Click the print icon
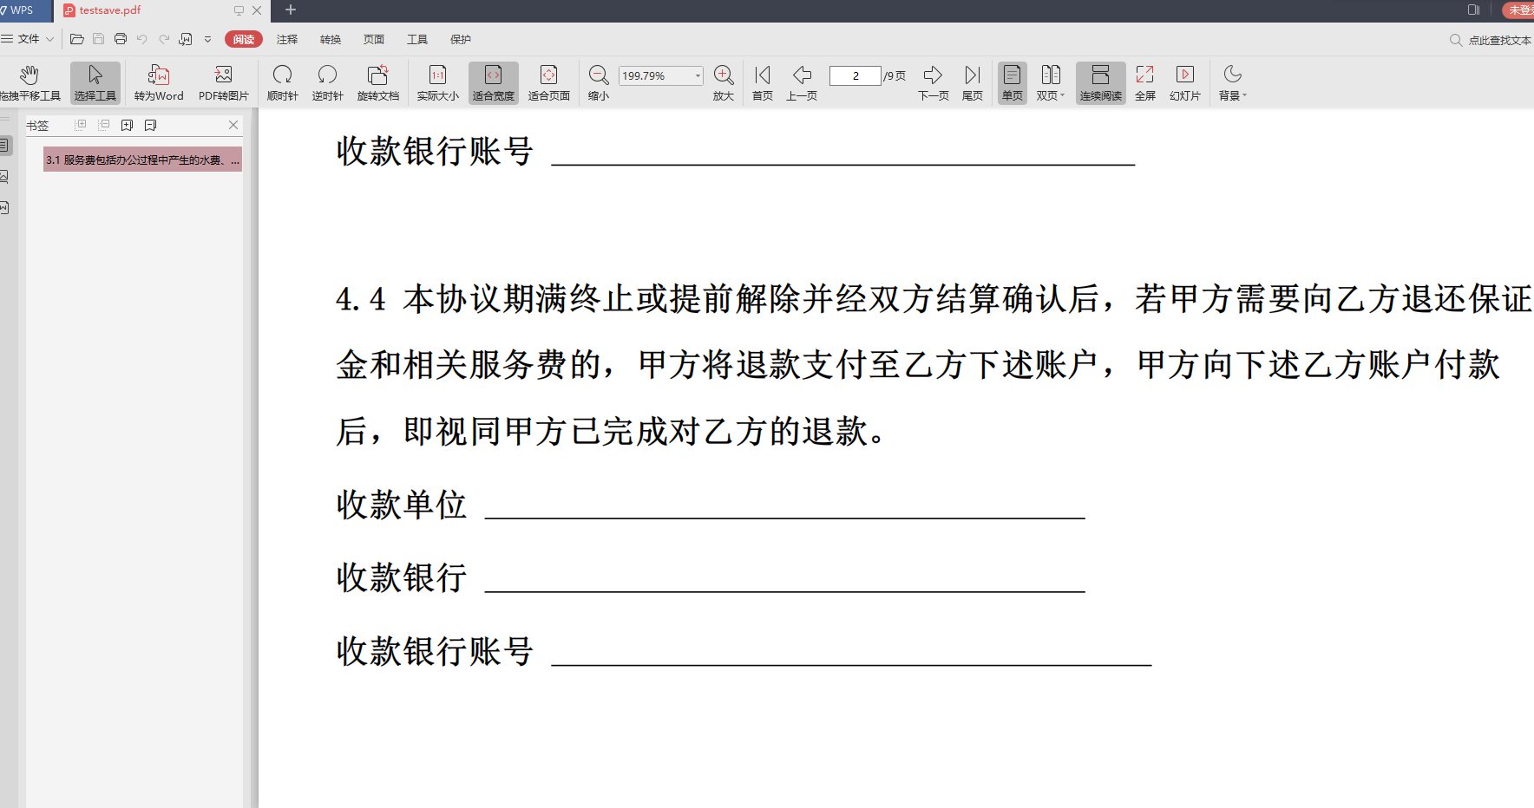 (x=121, y=39)
